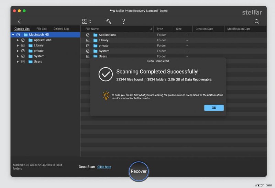The image size is (275, 188).
Task: Sort by the Creation Date column header
Action: [204, 29]
